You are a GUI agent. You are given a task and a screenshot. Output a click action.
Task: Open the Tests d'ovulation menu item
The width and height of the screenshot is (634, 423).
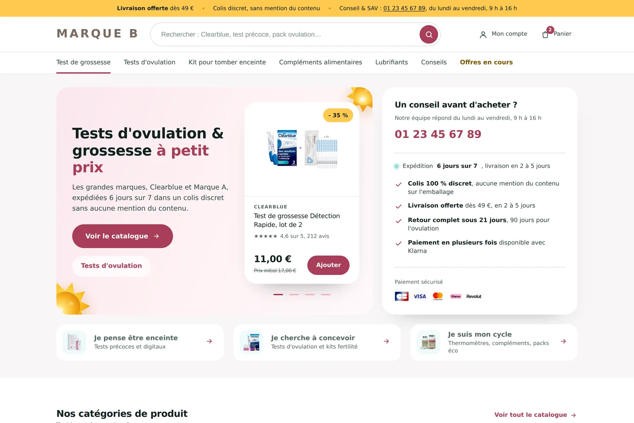[150, 62]
